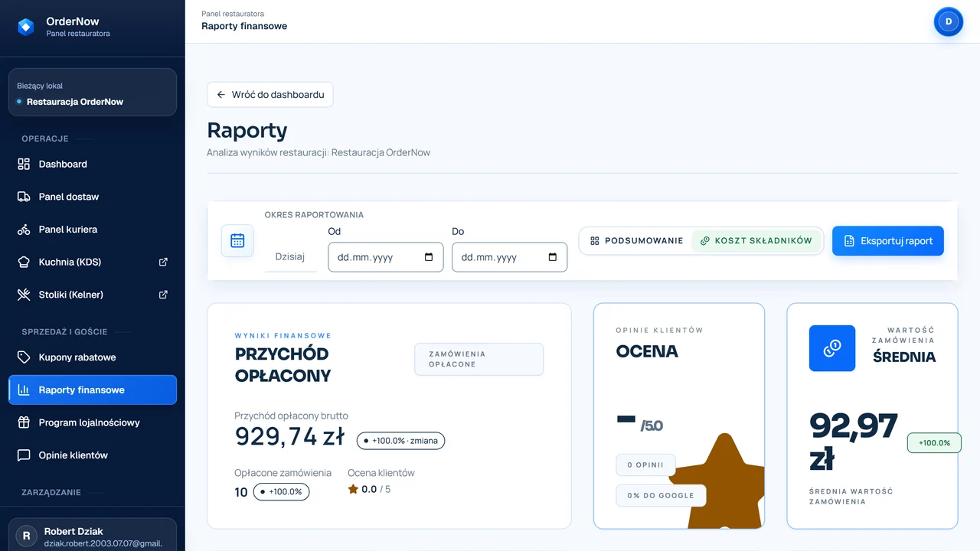Image resolution: width=980 pixels, height=551 pixels.
Task: Click the 92,97 zł average order value
Action: (854, 442)
